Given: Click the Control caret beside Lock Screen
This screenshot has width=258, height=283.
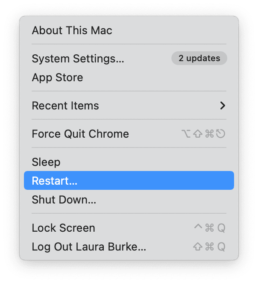Looking at the screenshot, I should [198, 227].
